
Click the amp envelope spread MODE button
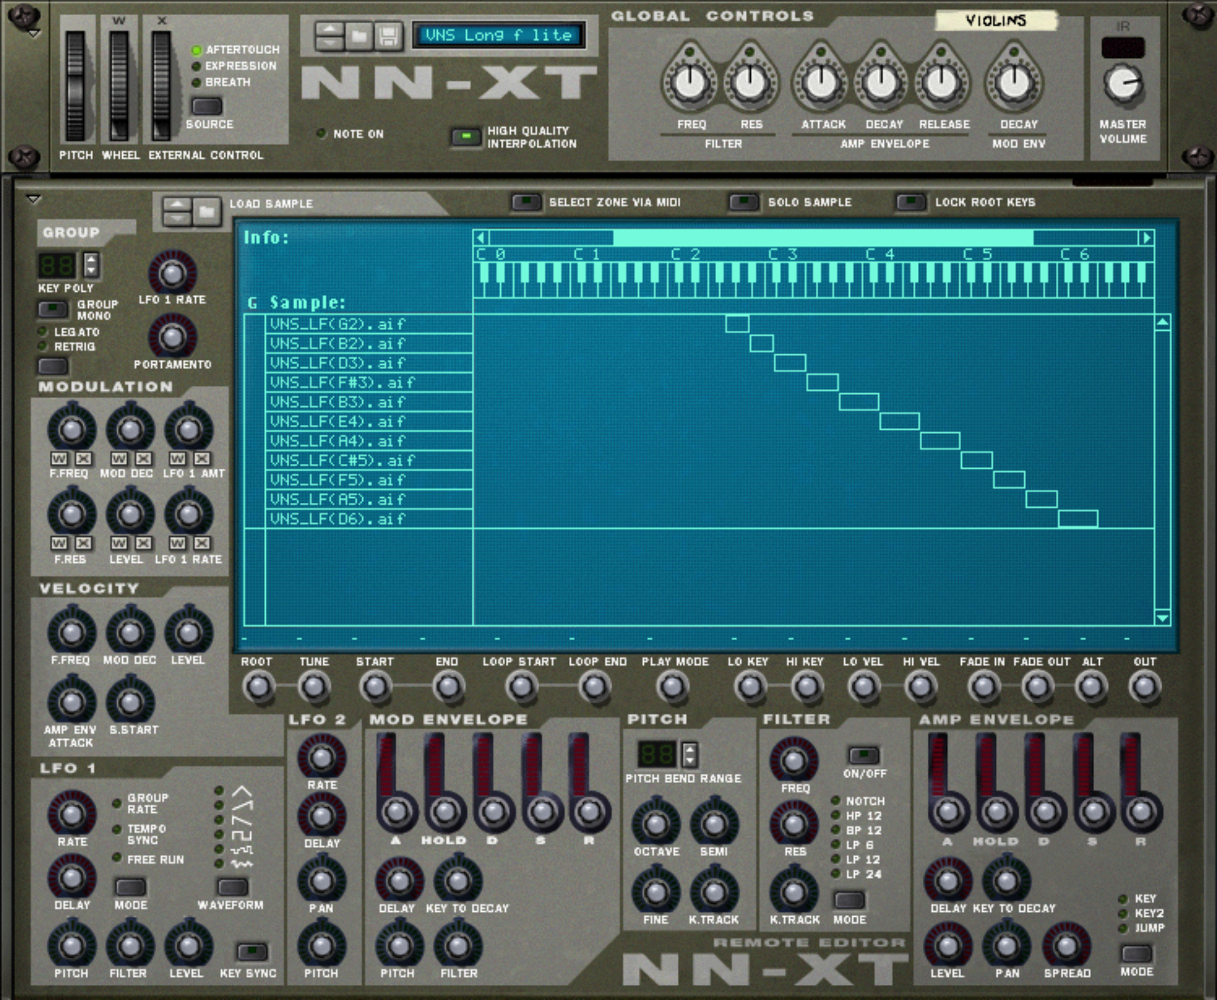click(1136, 953)
